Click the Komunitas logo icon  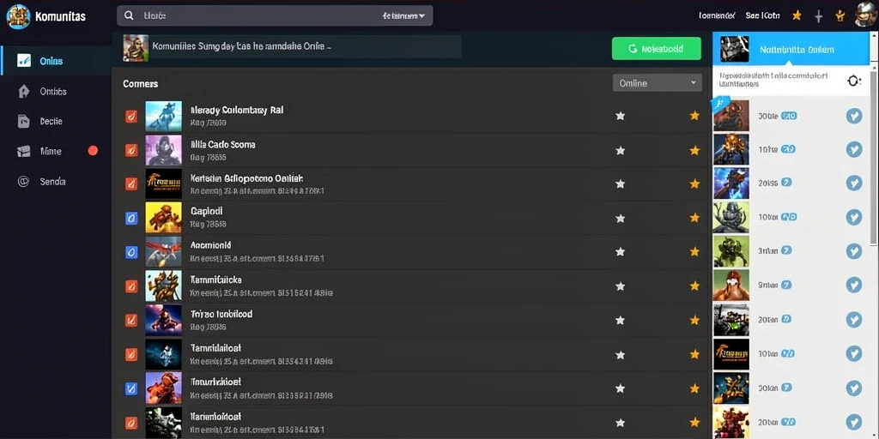pyautogui.click(x=18, y=15)
